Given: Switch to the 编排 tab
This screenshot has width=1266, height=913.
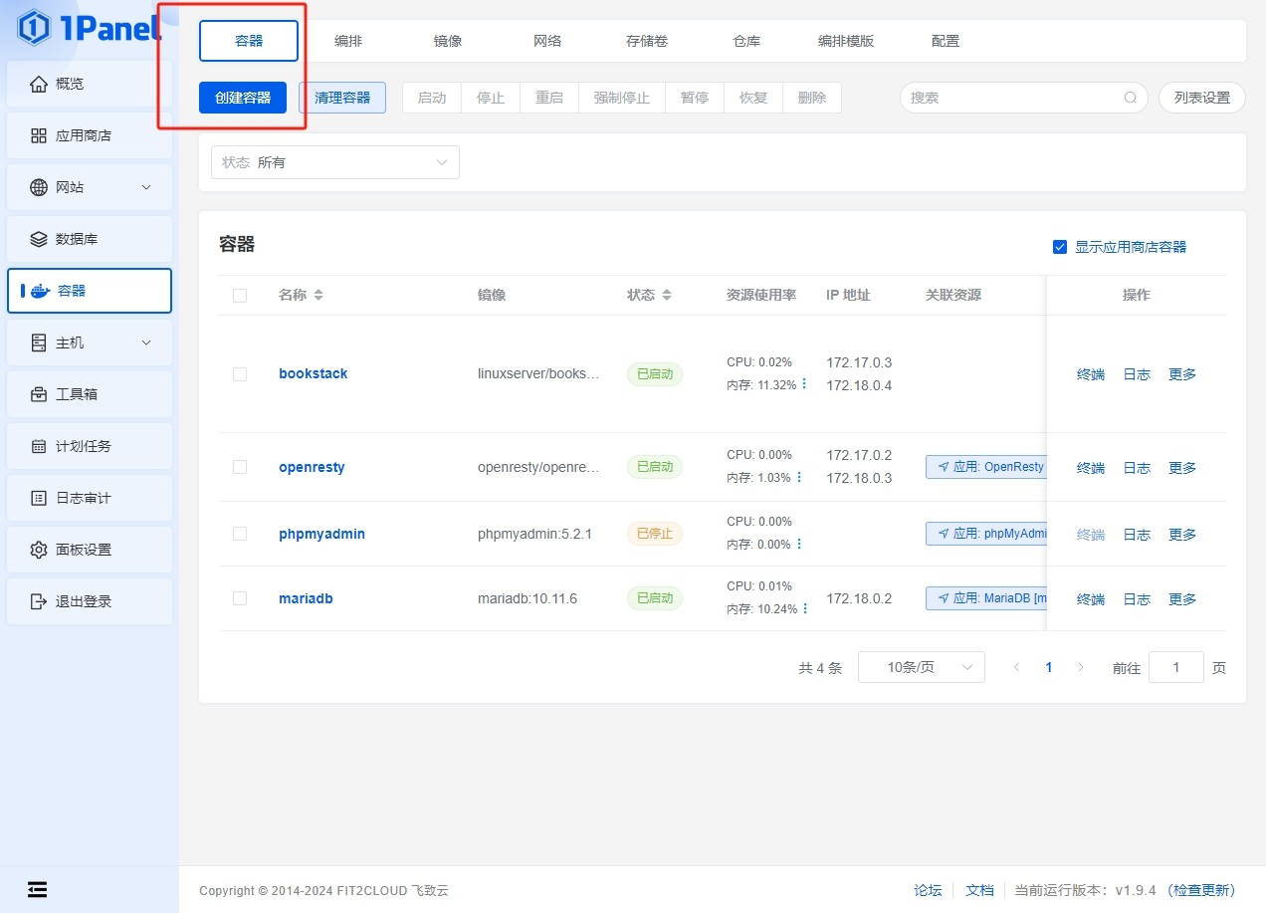Looking at the screenshot, I should [x=348, y=41].
